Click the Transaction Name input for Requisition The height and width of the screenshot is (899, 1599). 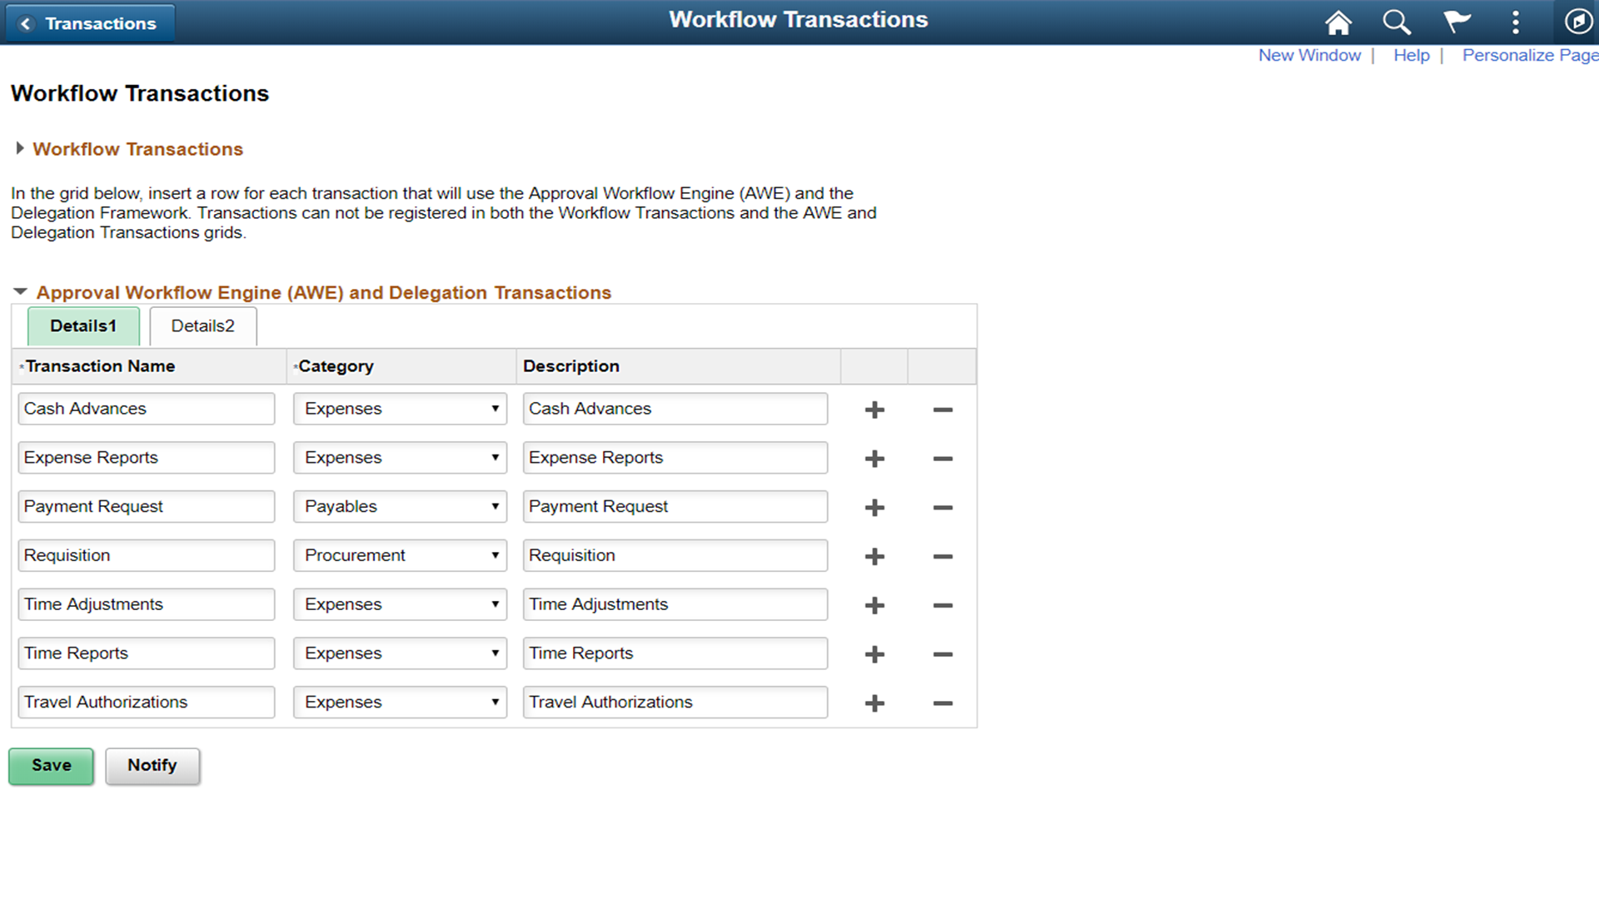point(147,554)
